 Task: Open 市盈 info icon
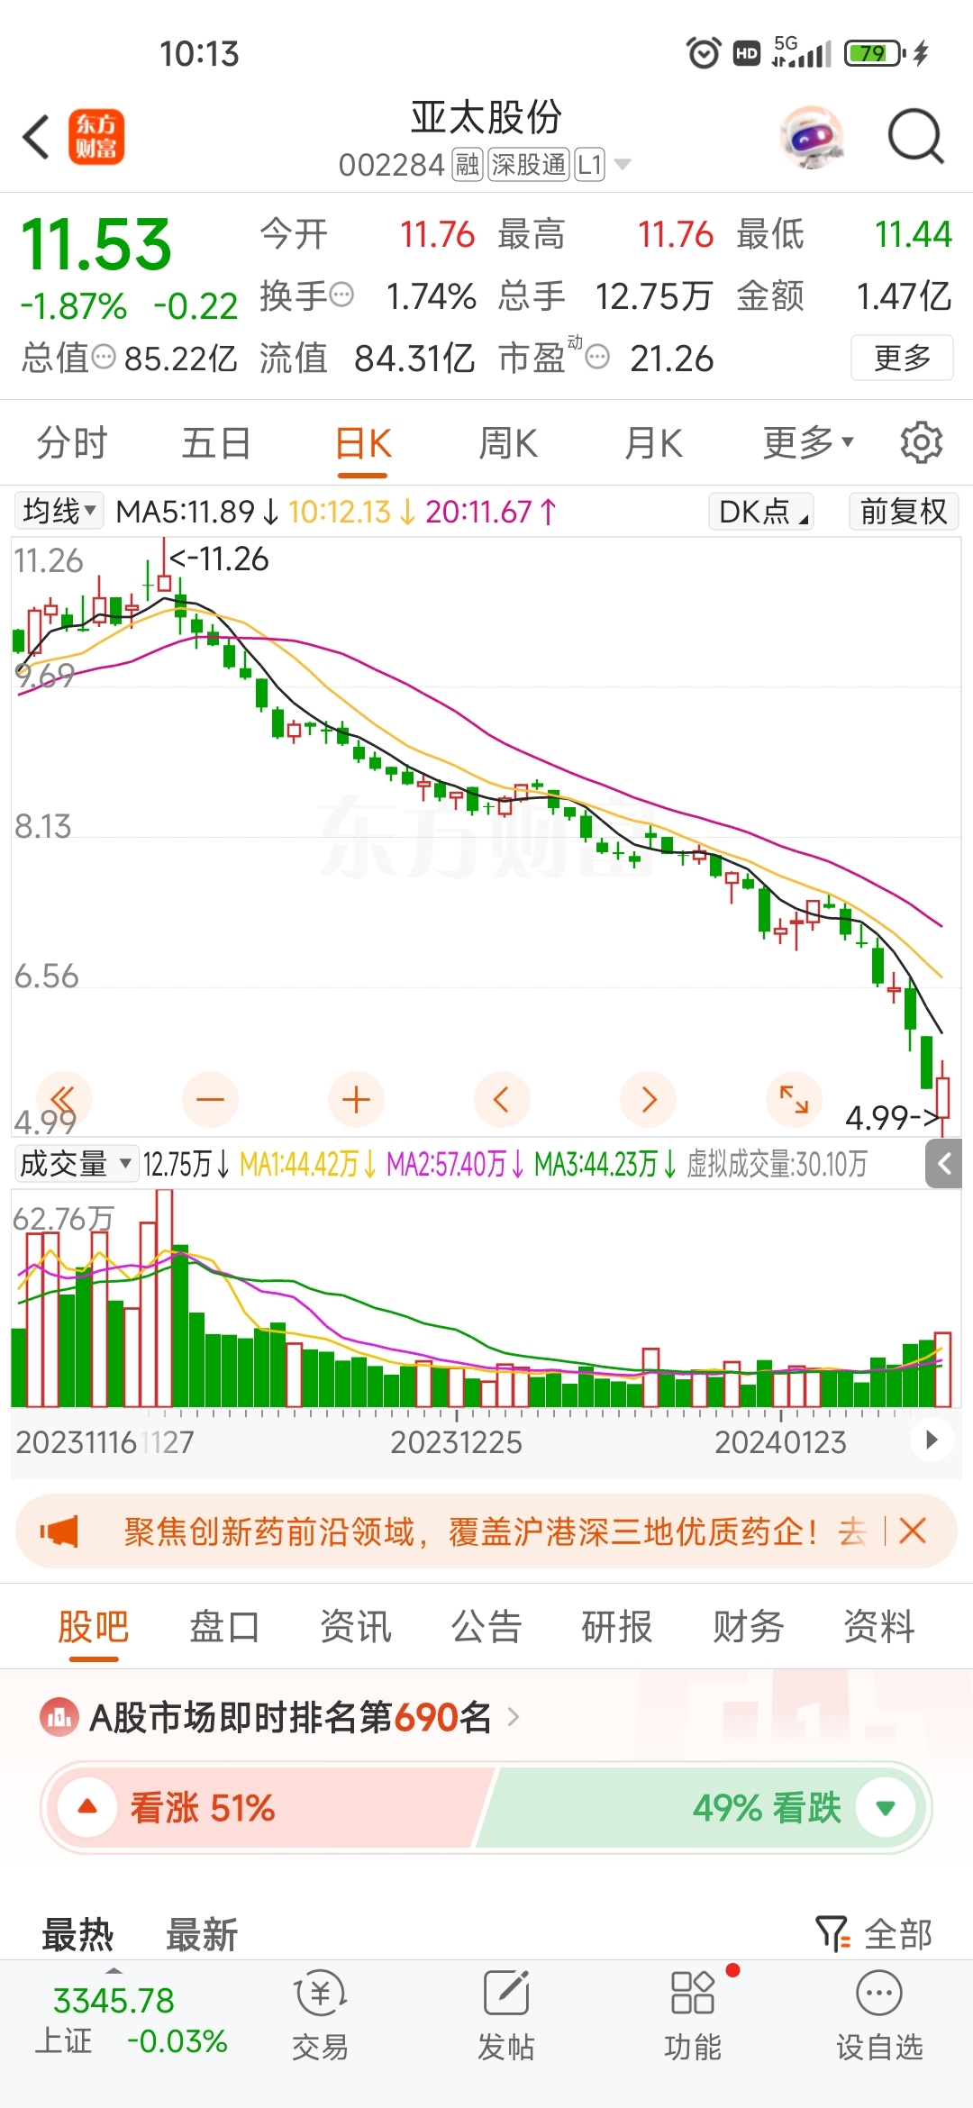coord(597,358)
